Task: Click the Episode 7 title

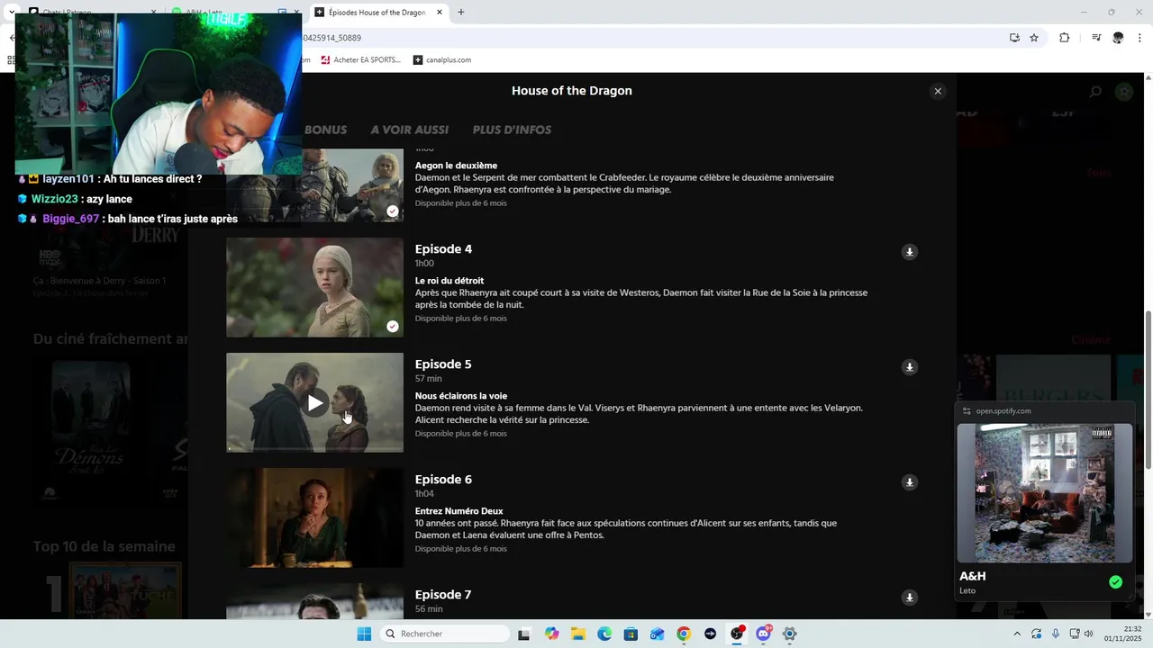Action: 443,595
